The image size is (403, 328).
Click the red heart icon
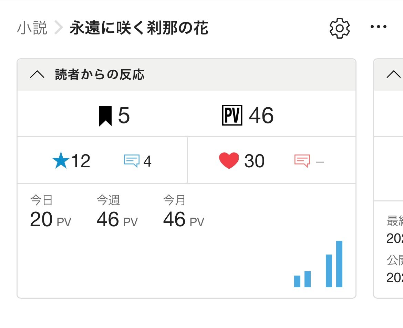click(x=229, y=161)
